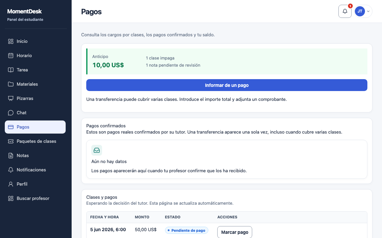Image resolution: width=382 pixels, height=238 pixels.
Task: Click the MomentDesk logo text
Action: (x=24, y=11)
